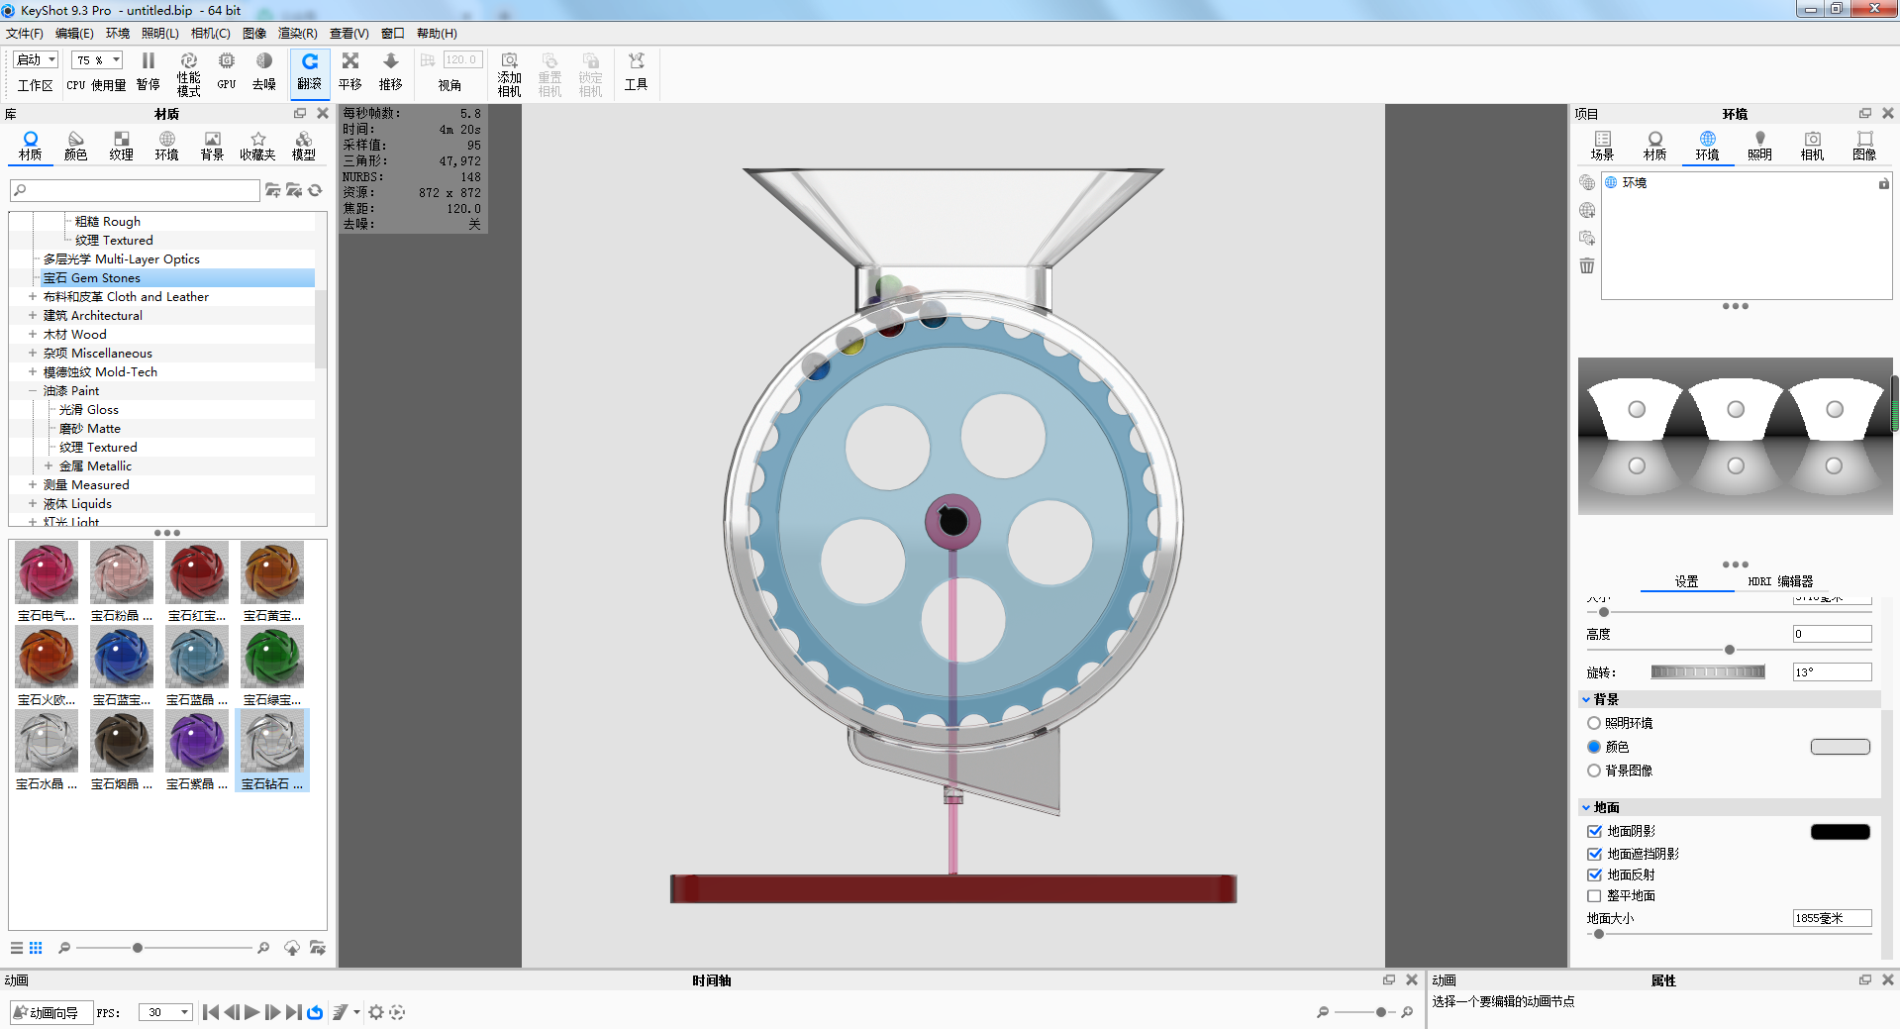Screen dimensions: 1900x1029
Task: Open library Backplates (背景) tab icon
Action: pyautogui.click(x=213, y=146)
